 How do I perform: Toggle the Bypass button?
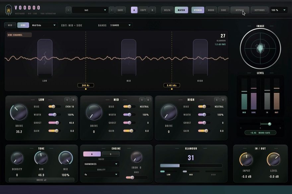(240, 10)
